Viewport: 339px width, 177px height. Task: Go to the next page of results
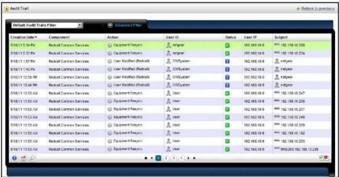tap(189, 158)
